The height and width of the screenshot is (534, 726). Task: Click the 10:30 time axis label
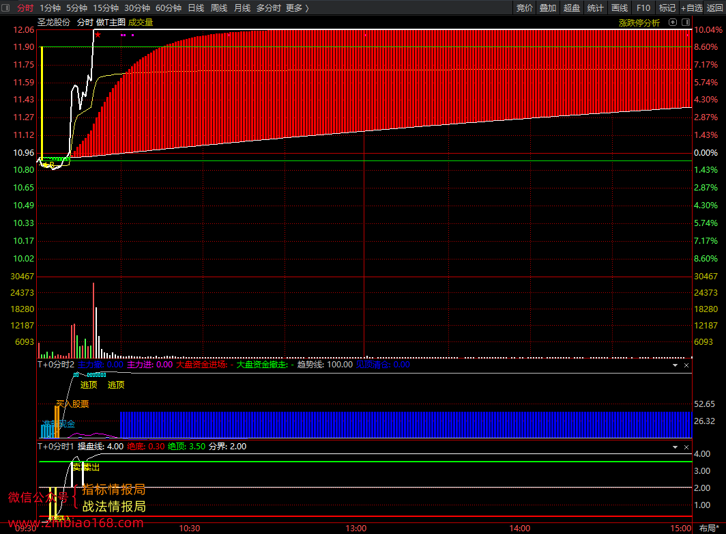click(190, 528)
